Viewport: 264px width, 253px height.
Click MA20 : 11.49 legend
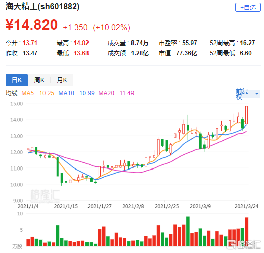coord(116,93)
